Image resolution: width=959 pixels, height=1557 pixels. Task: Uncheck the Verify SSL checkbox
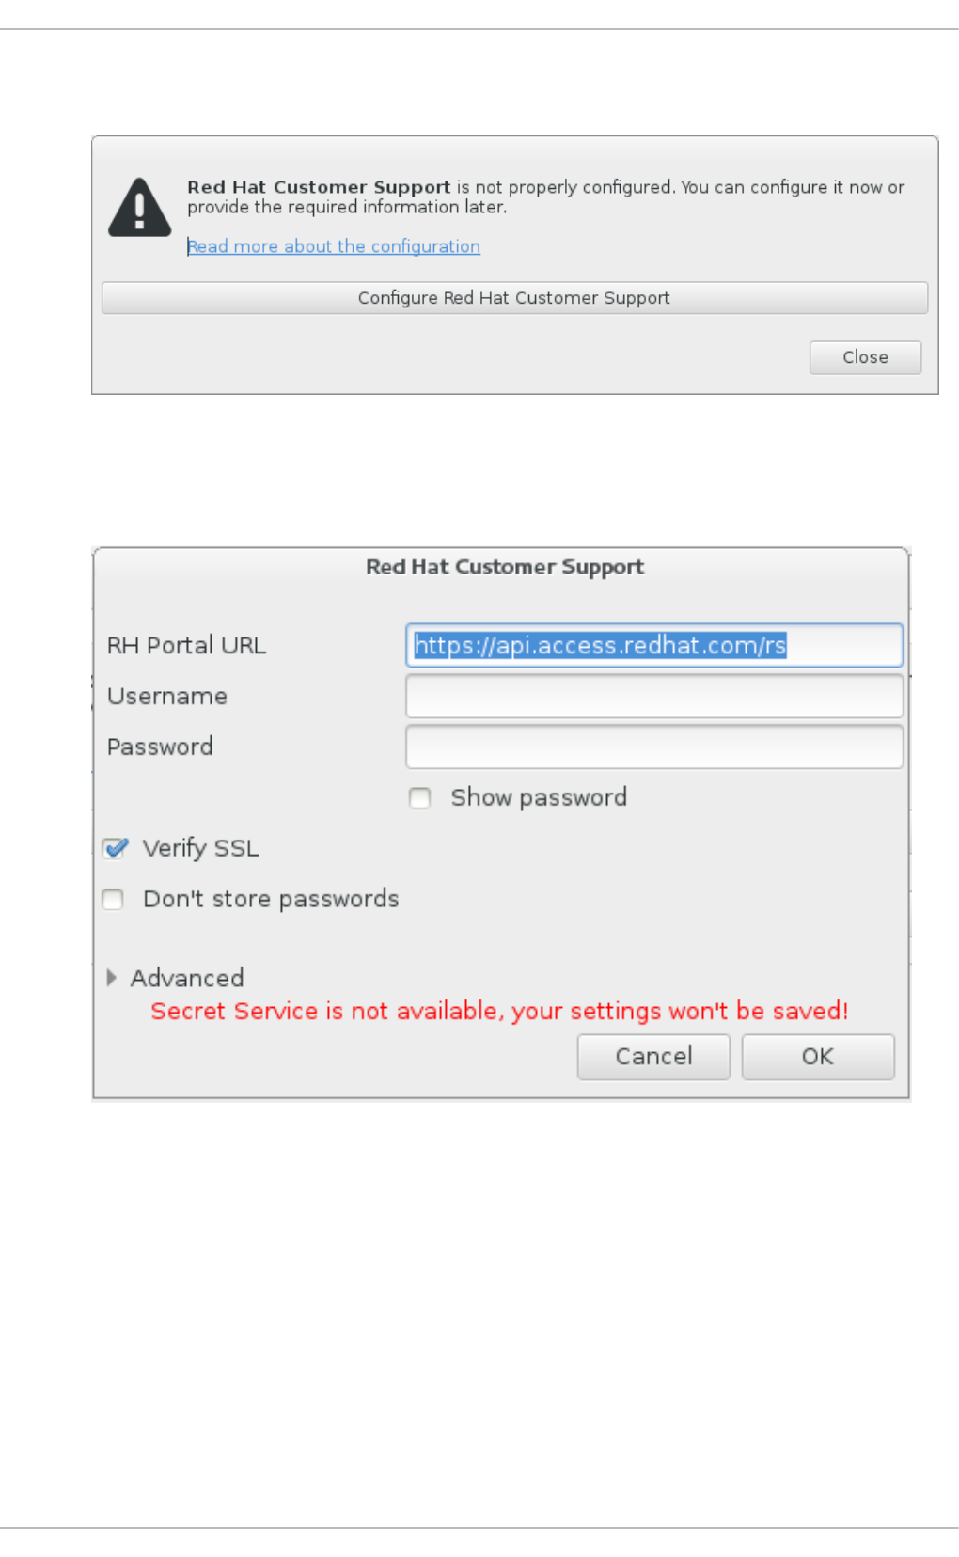(116, 849)
